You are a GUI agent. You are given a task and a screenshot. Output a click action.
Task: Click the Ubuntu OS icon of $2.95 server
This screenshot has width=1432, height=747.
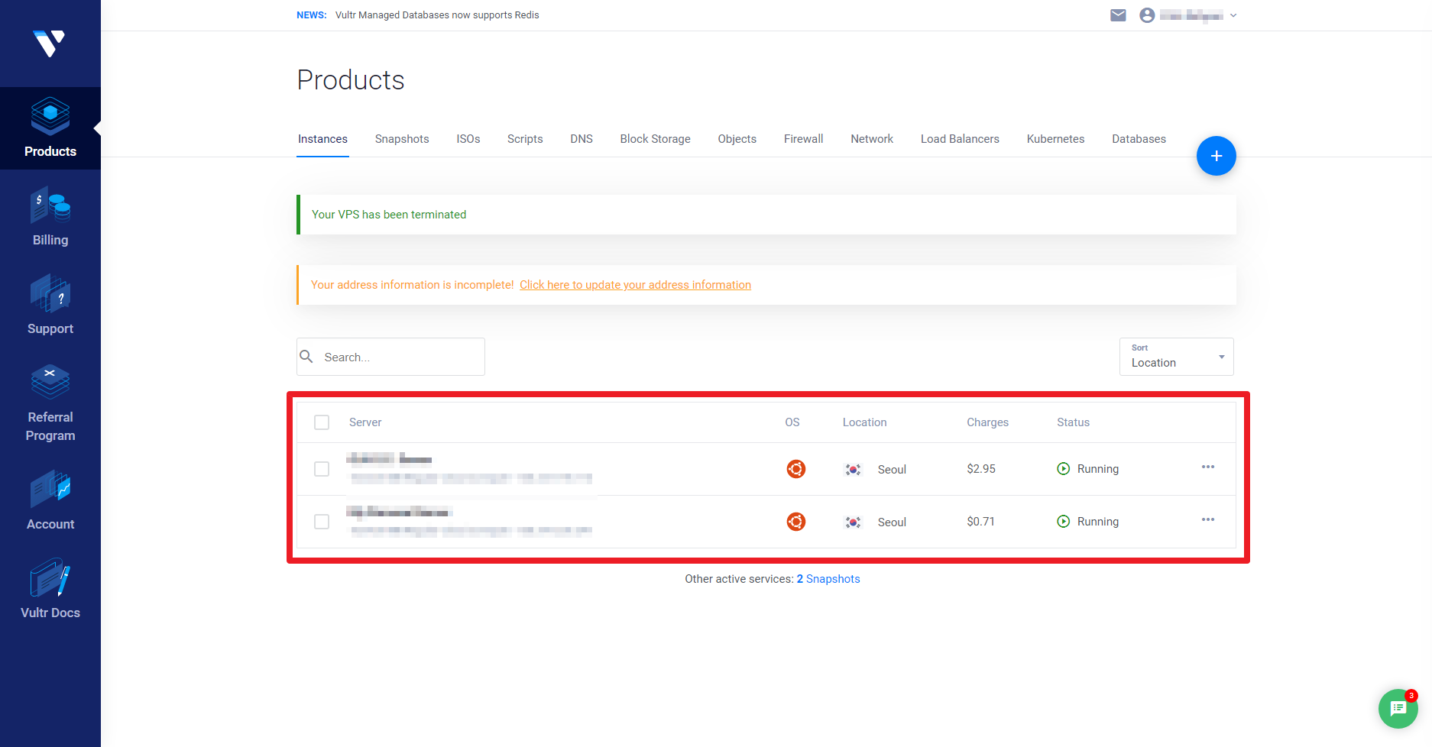coord(796,469)
